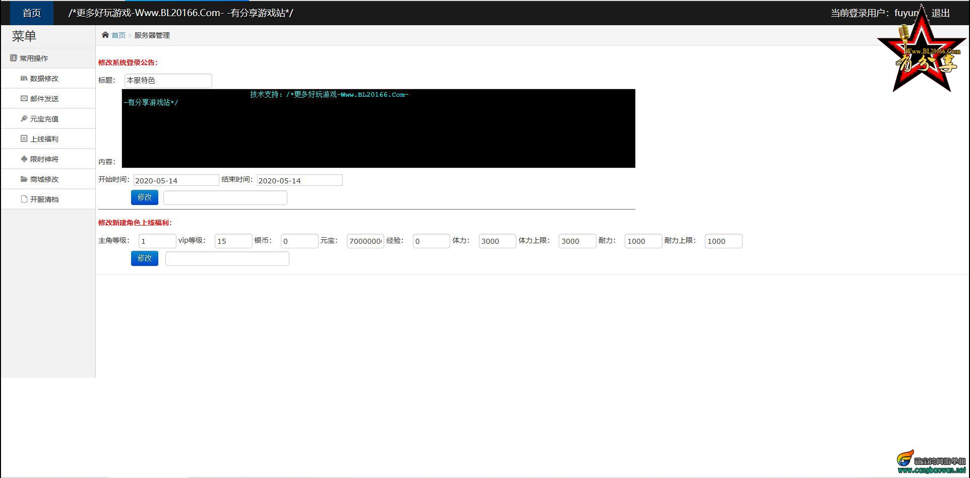
Task: Click the folder icon next to 商城修改
Action: click(24, 179)
